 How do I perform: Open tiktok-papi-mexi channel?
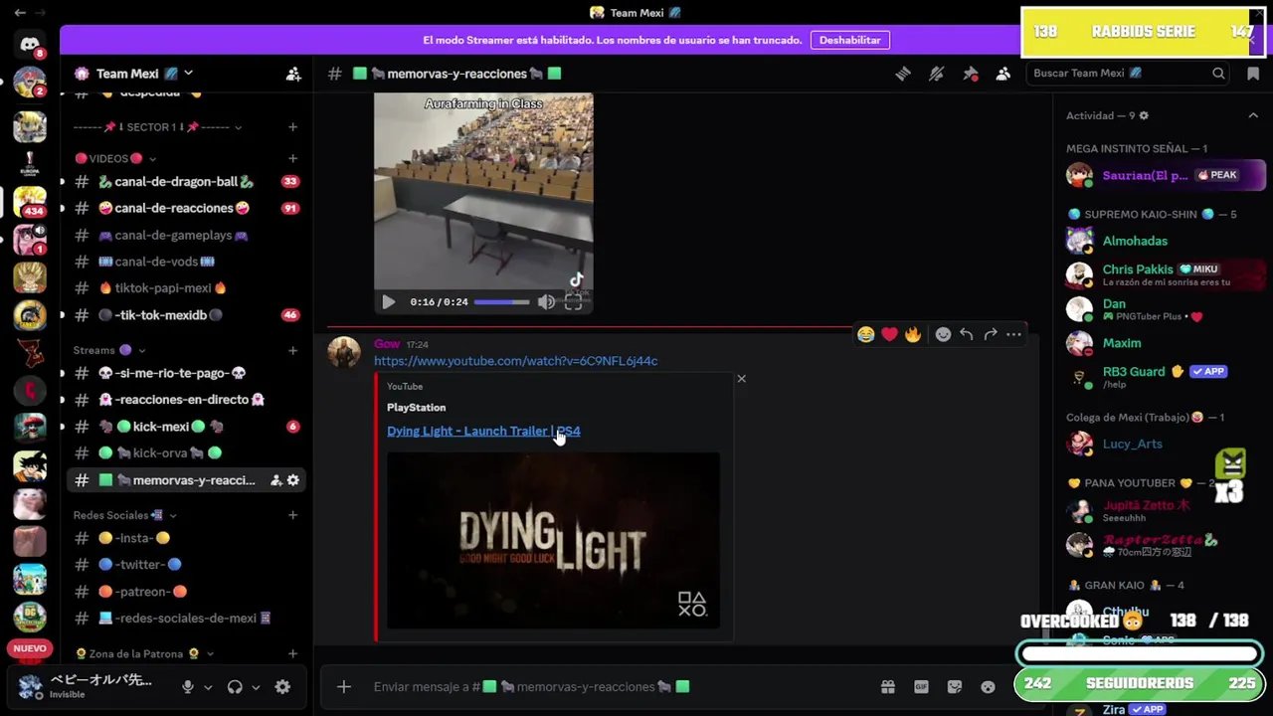186,288
